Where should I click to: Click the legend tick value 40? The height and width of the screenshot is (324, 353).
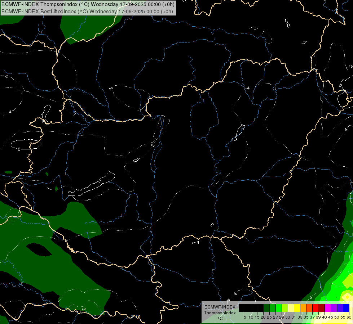pyautogui.click(x=325, y=317)
